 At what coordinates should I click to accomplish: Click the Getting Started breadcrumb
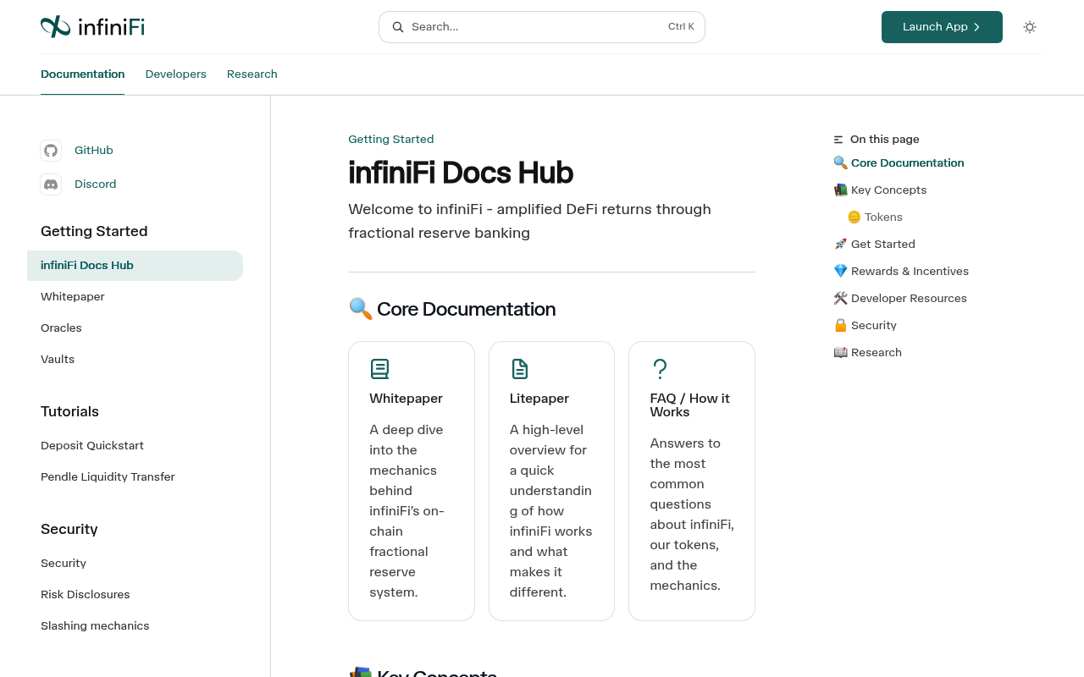coord(391,140)
